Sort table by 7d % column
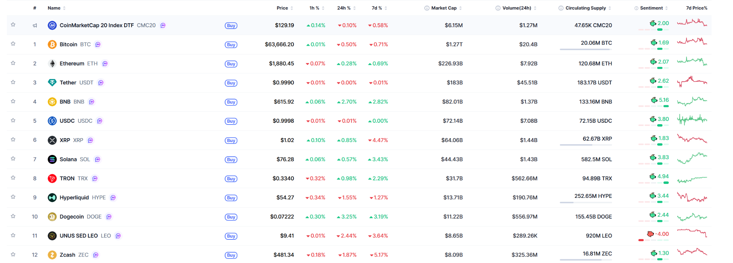 [x=379, y=8]
